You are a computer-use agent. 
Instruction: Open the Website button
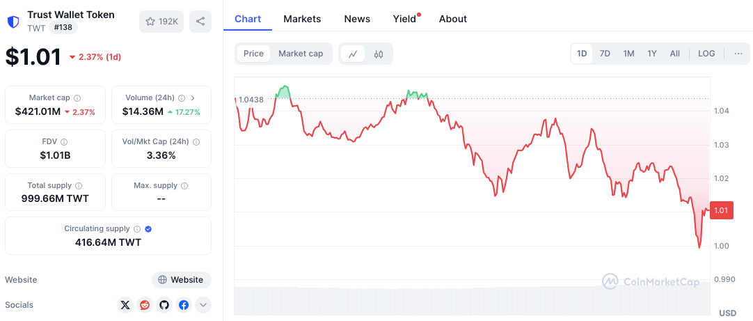click(x=182, y=280)
